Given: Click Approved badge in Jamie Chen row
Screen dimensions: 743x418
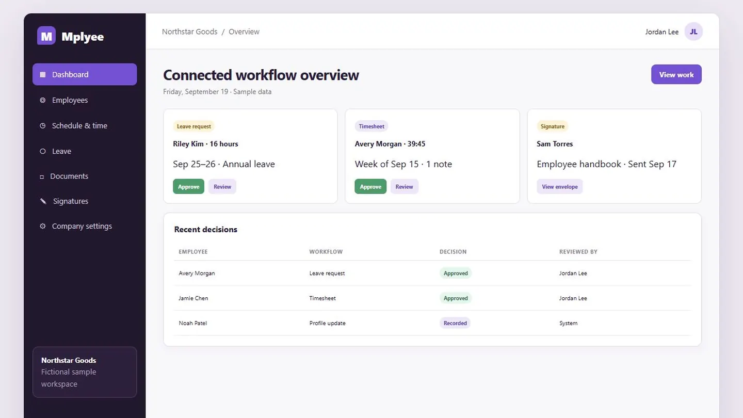Looking at the screenshot, I should pyautogui.click(x=456, y=298).
